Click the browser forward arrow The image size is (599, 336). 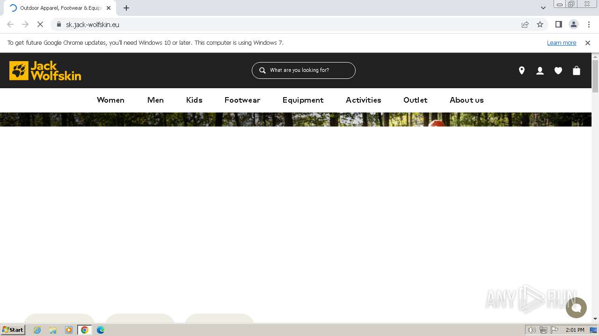25,24
